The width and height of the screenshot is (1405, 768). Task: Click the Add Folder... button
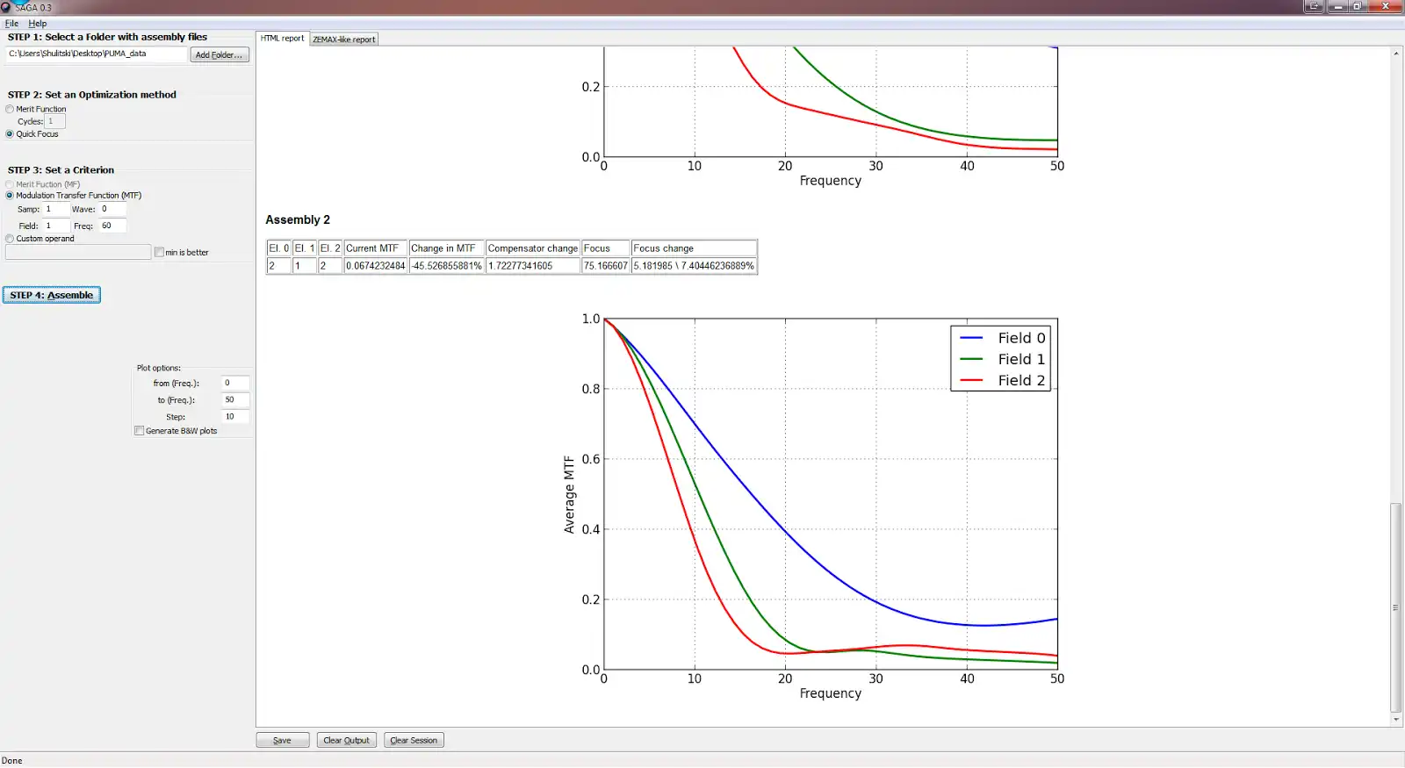[x=220, y=54]
